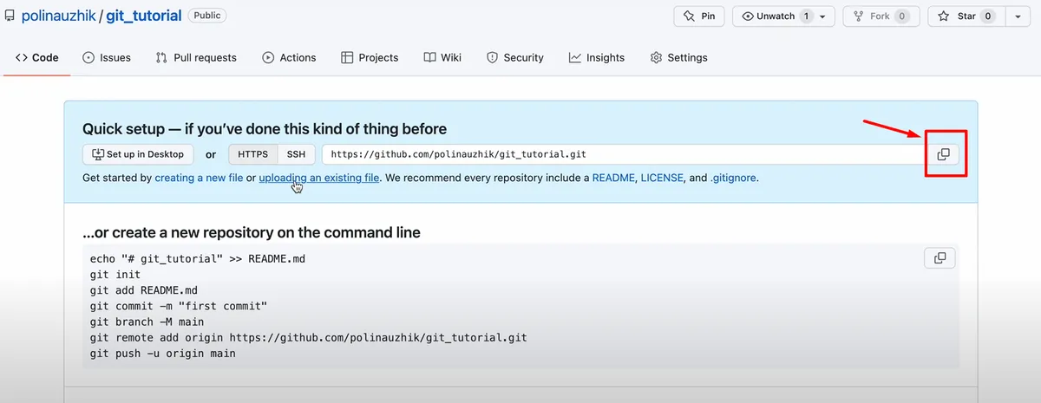Viewport: 1041px width, 403px height.
Task: Copy the command line setup code block
Action: [940, 257]
